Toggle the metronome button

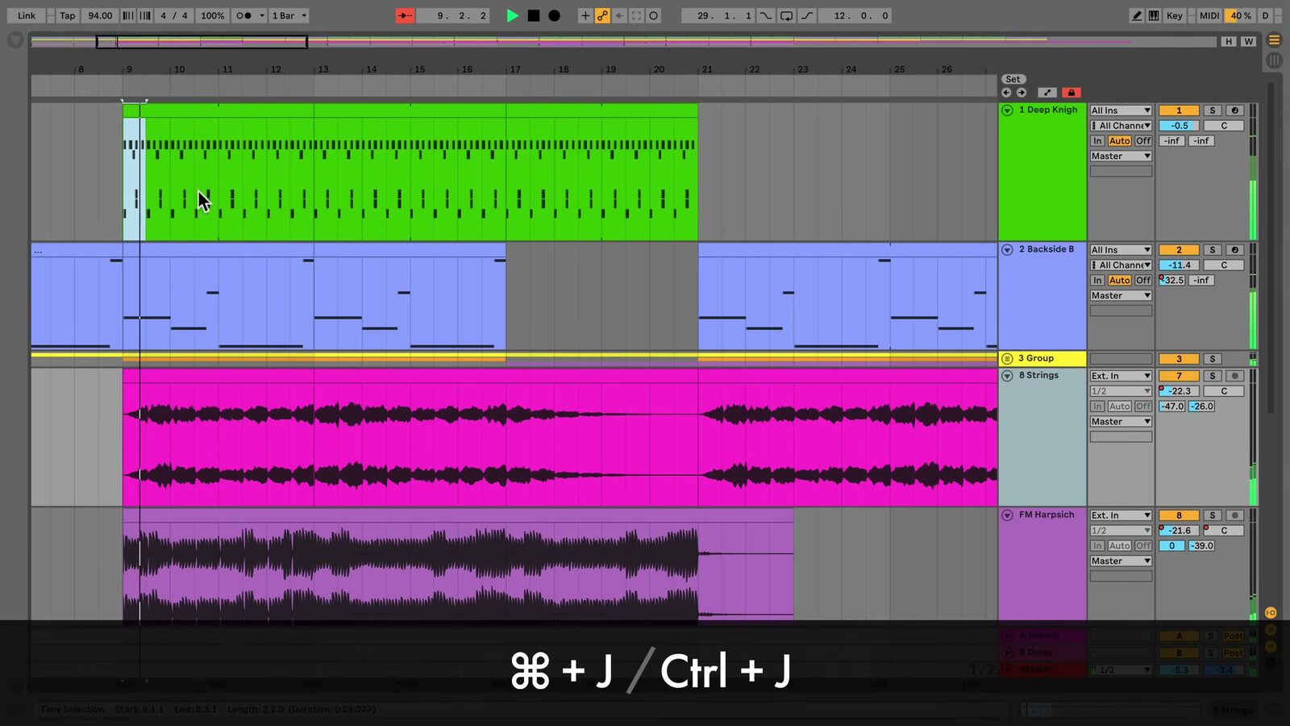click(244, 15)
